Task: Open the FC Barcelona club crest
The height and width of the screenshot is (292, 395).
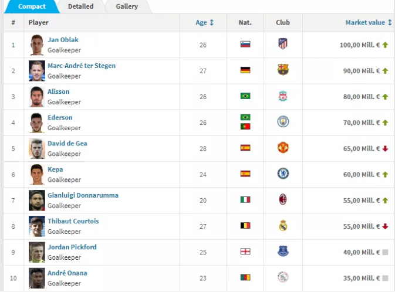Action: [x=283, y=70]
